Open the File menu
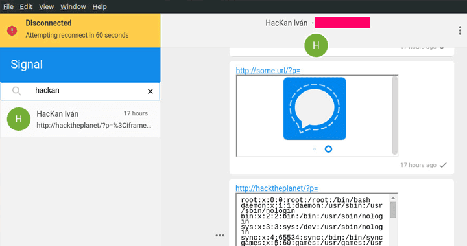Image resolution: width=467 pixels, height=246 pixels. pyautogui.click(x=8, y=6)
